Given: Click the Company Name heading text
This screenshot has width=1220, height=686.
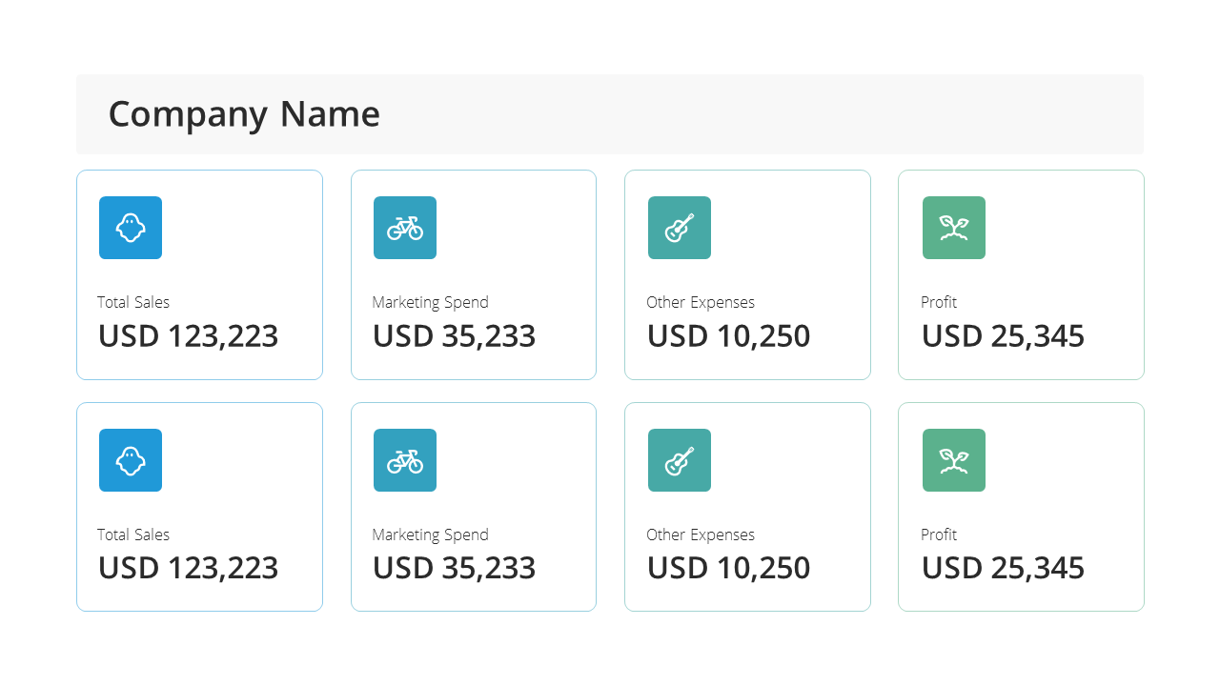Looking at the screenshot, I should 244,114.
